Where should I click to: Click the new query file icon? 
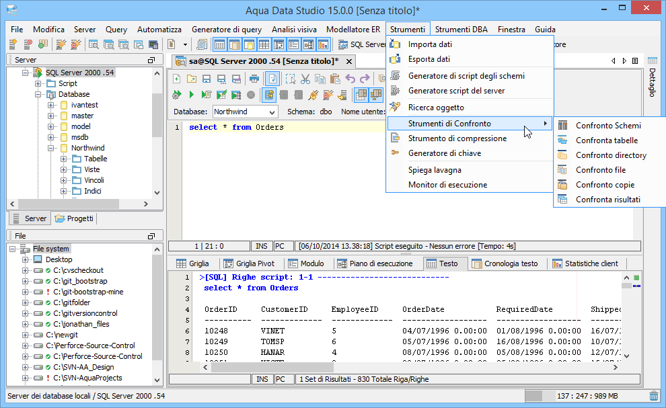(177, 79)
